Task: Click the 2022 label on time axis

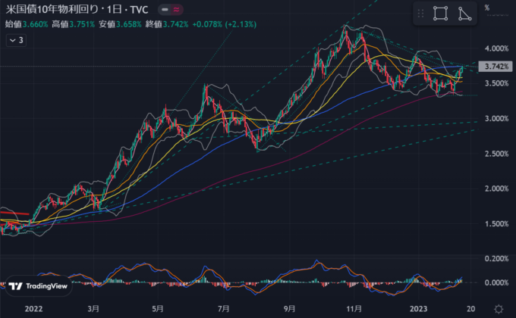Action: click(33, 308)
